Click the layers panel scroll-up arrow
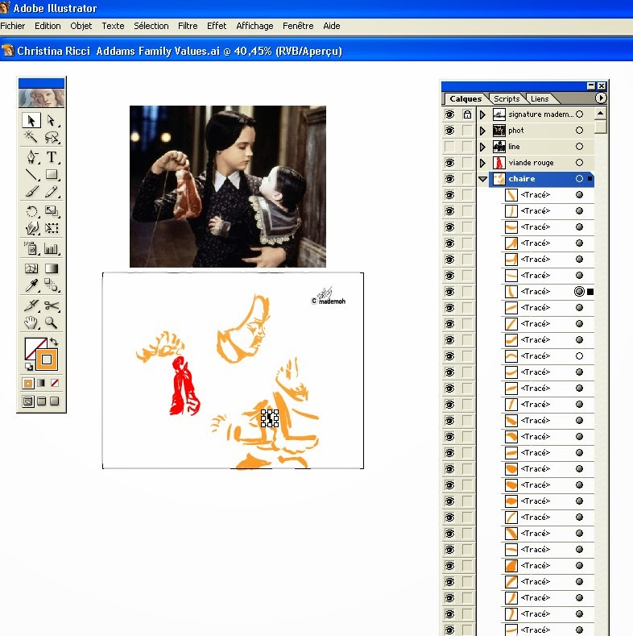This screenshot has height=636, width=633. click(x=601, y=113)
